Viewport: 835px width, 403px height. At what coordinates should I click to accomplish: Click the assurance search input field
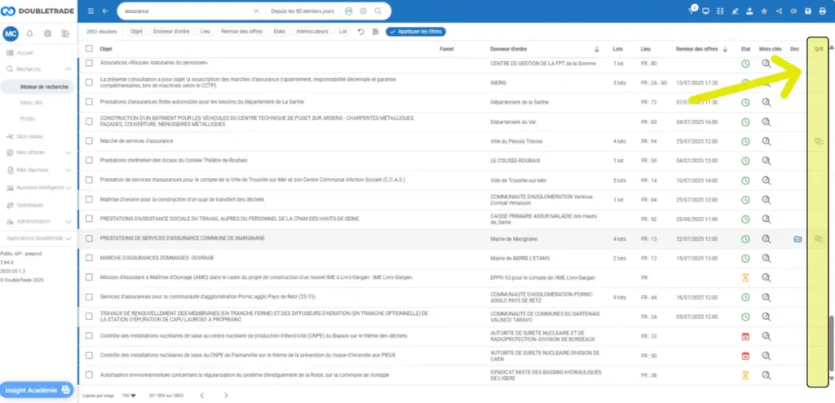[x=183, y=11]
